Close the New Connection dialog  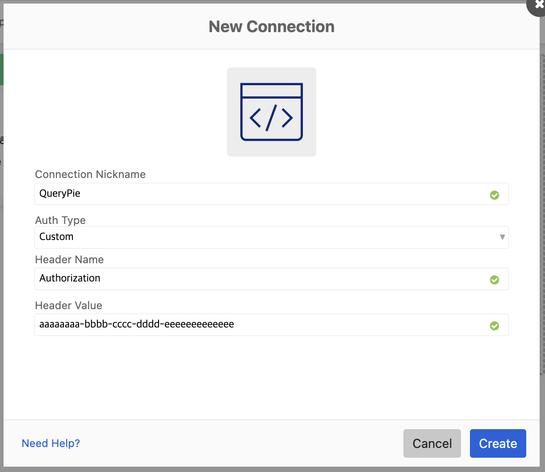[x=538, y=5]
